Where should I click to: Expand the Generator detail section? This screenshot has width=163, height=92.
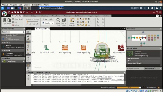pyautogui.click(x=127, y=63)
